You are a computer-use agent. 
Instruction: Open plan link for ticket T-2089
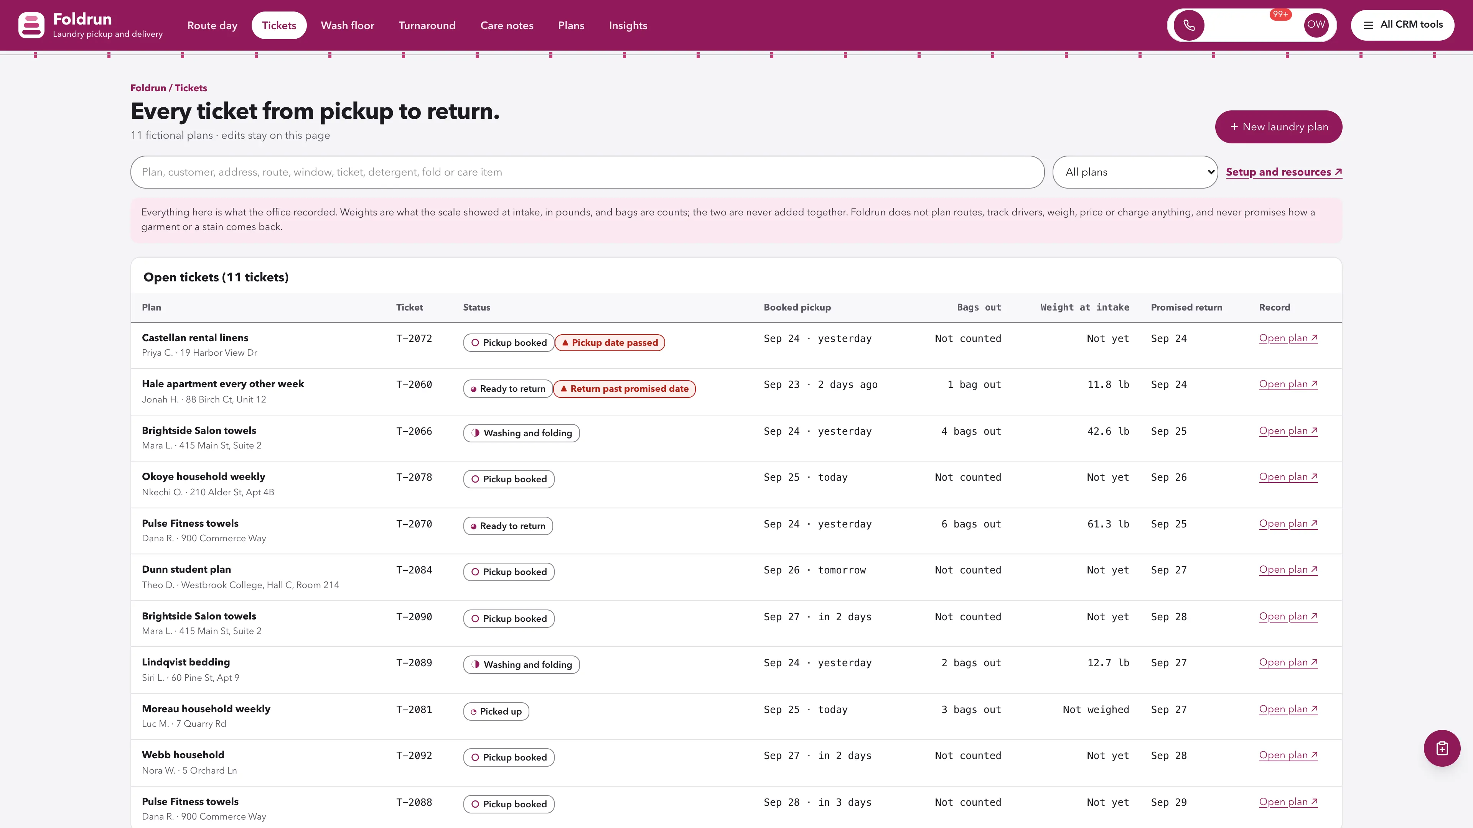(1288, 663)
